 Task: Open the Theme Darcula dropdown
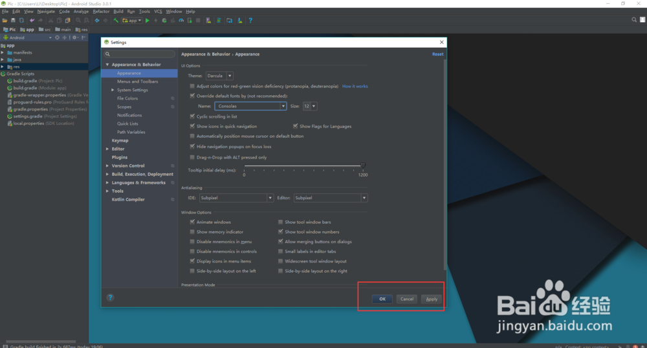tap(219, 76)
